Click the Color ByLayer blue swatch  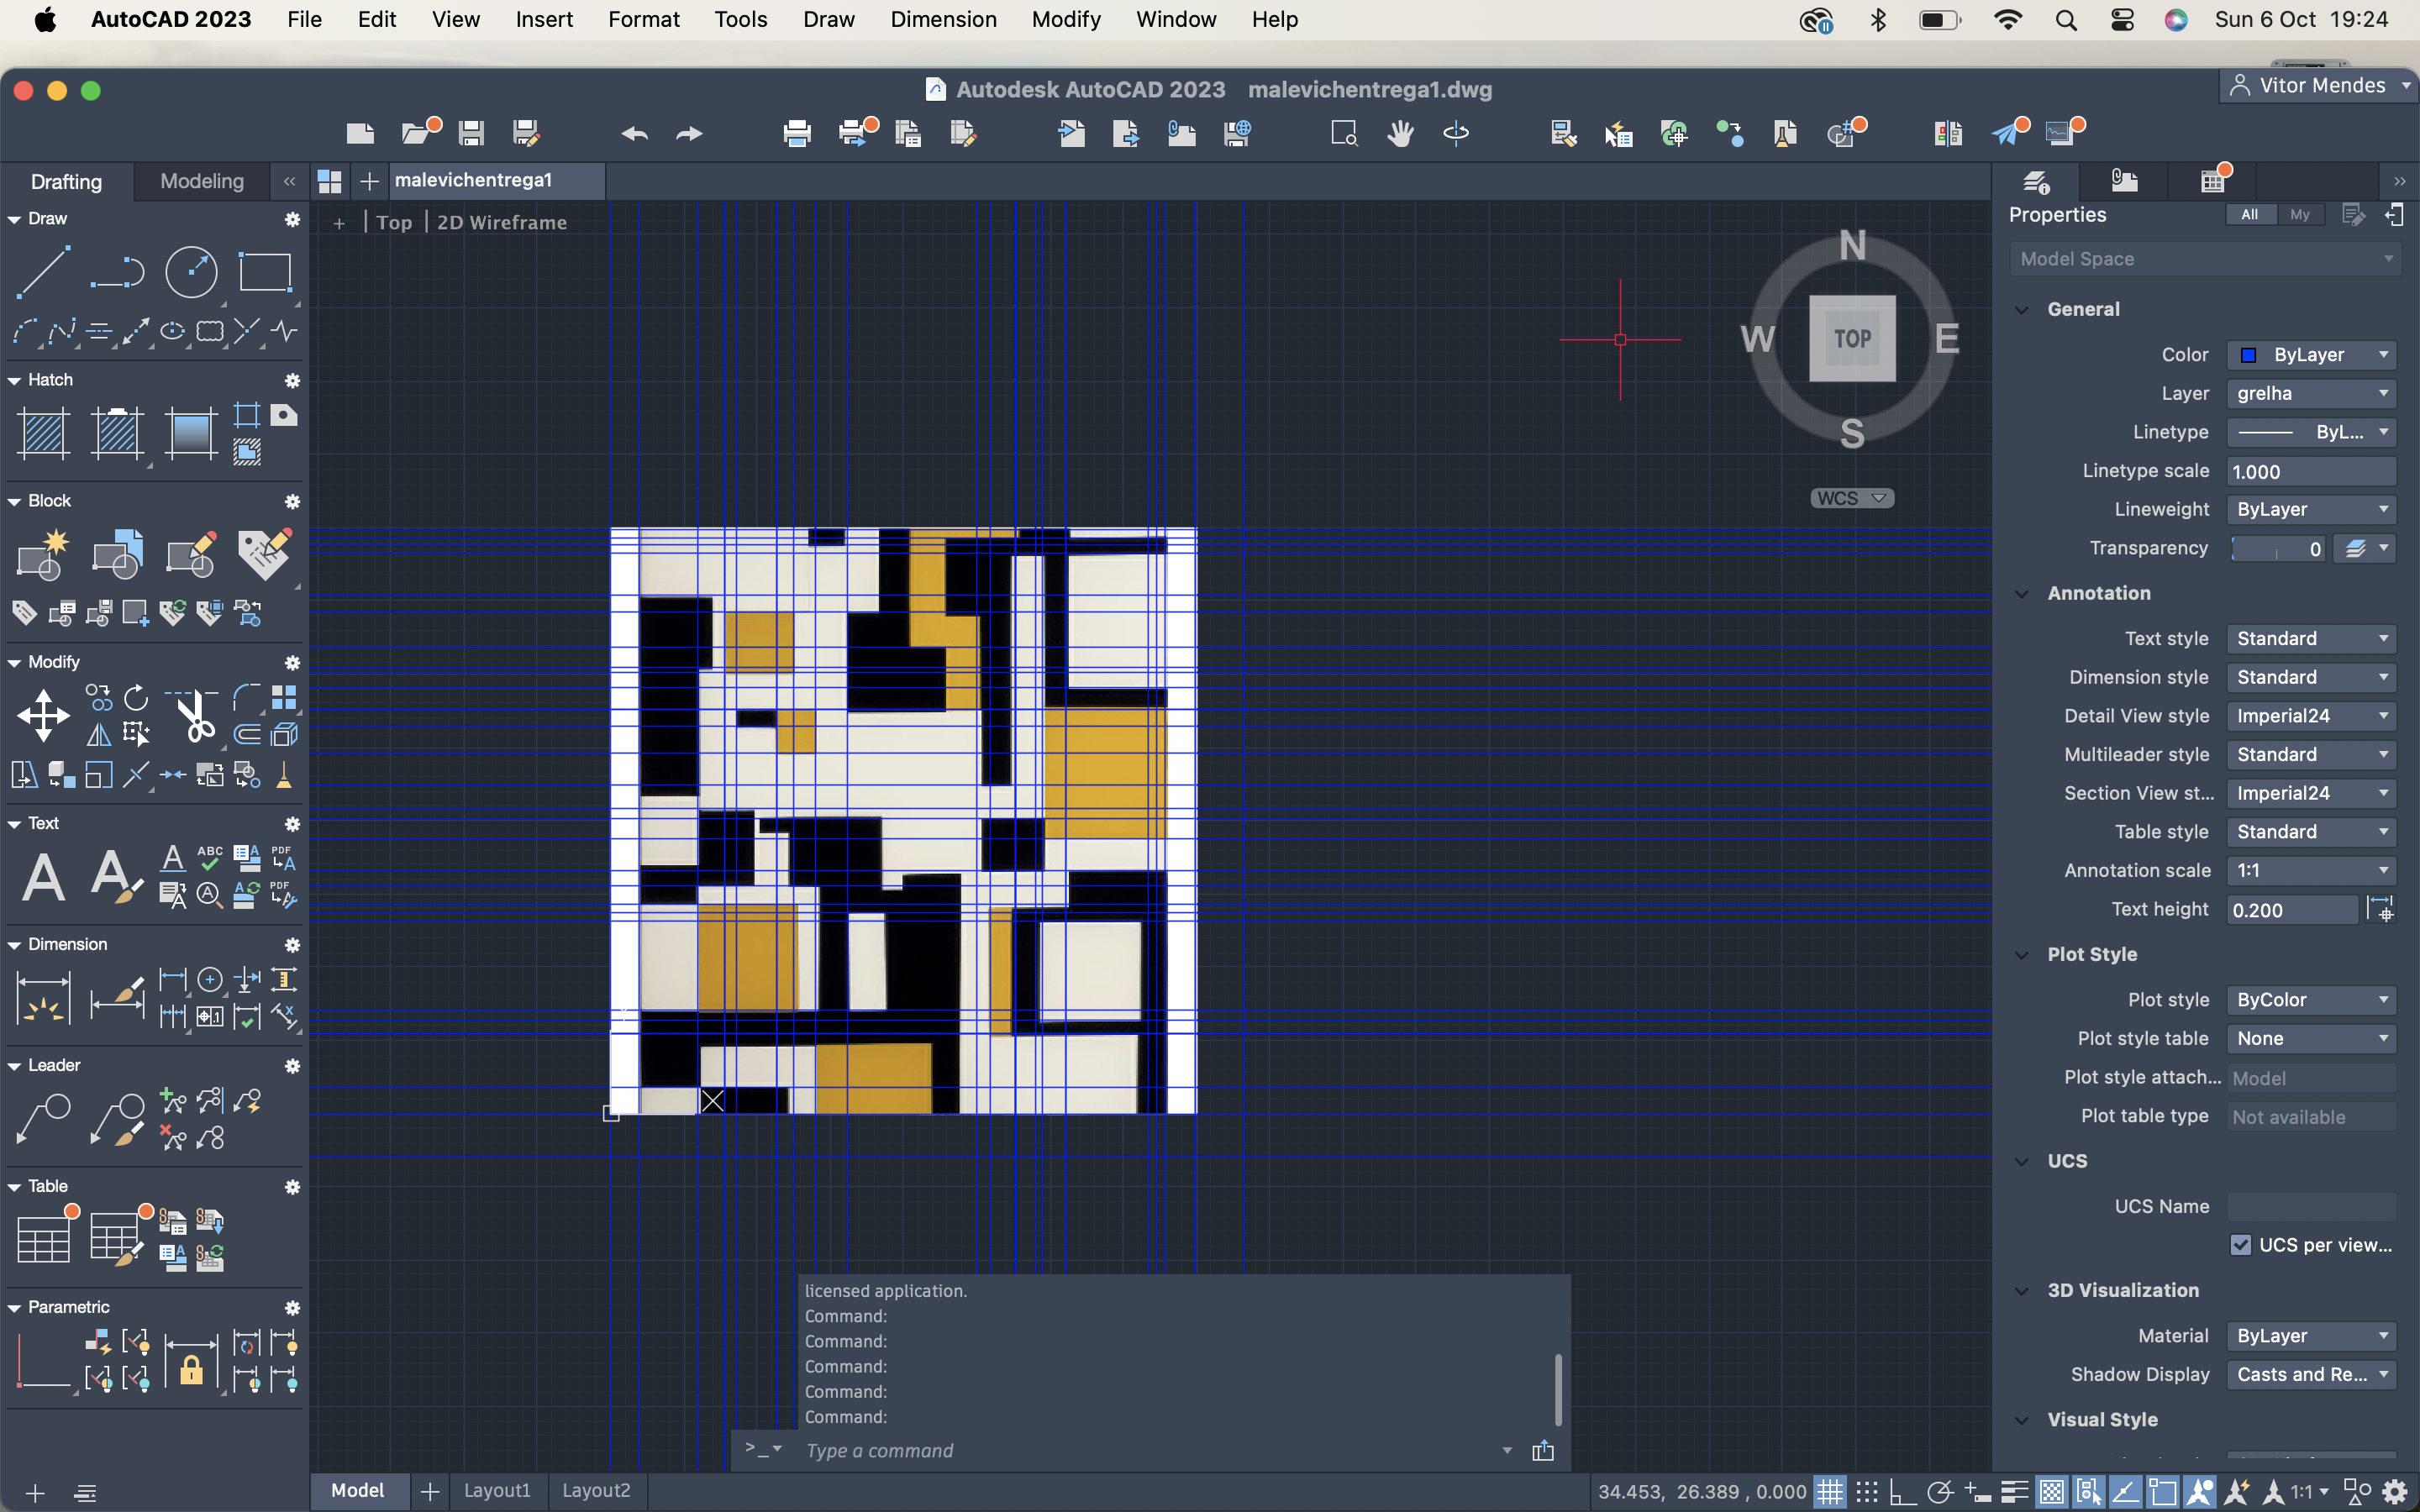coord(2249,355)
